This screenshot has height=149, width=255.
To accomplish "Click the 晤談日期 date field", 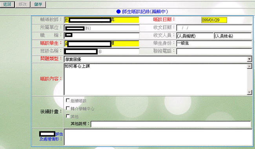I will point(214,20).
